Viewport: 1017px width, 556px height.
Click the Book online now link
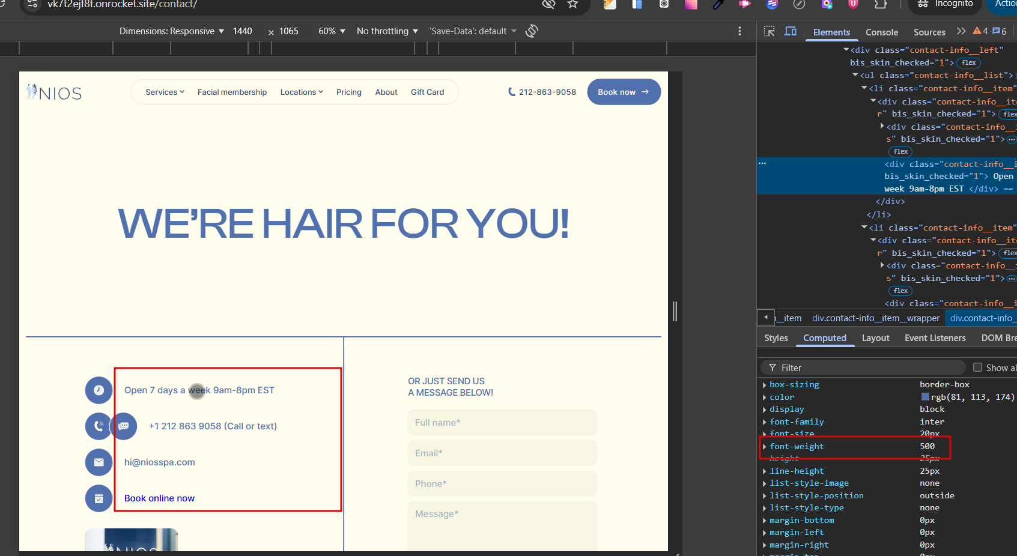click(159, 498)
